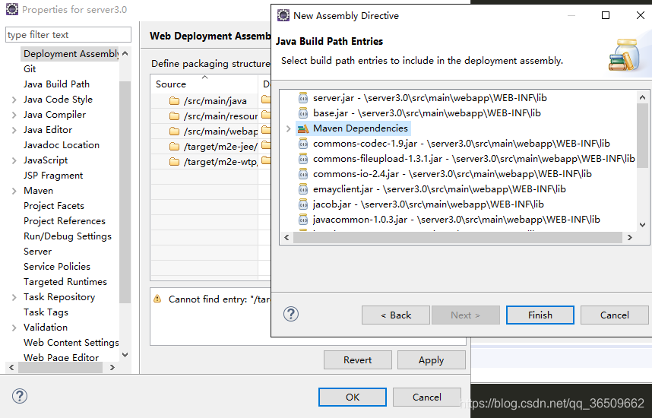
Task: Click the Maven Dependencies library icon
Action: coord(303,128)
